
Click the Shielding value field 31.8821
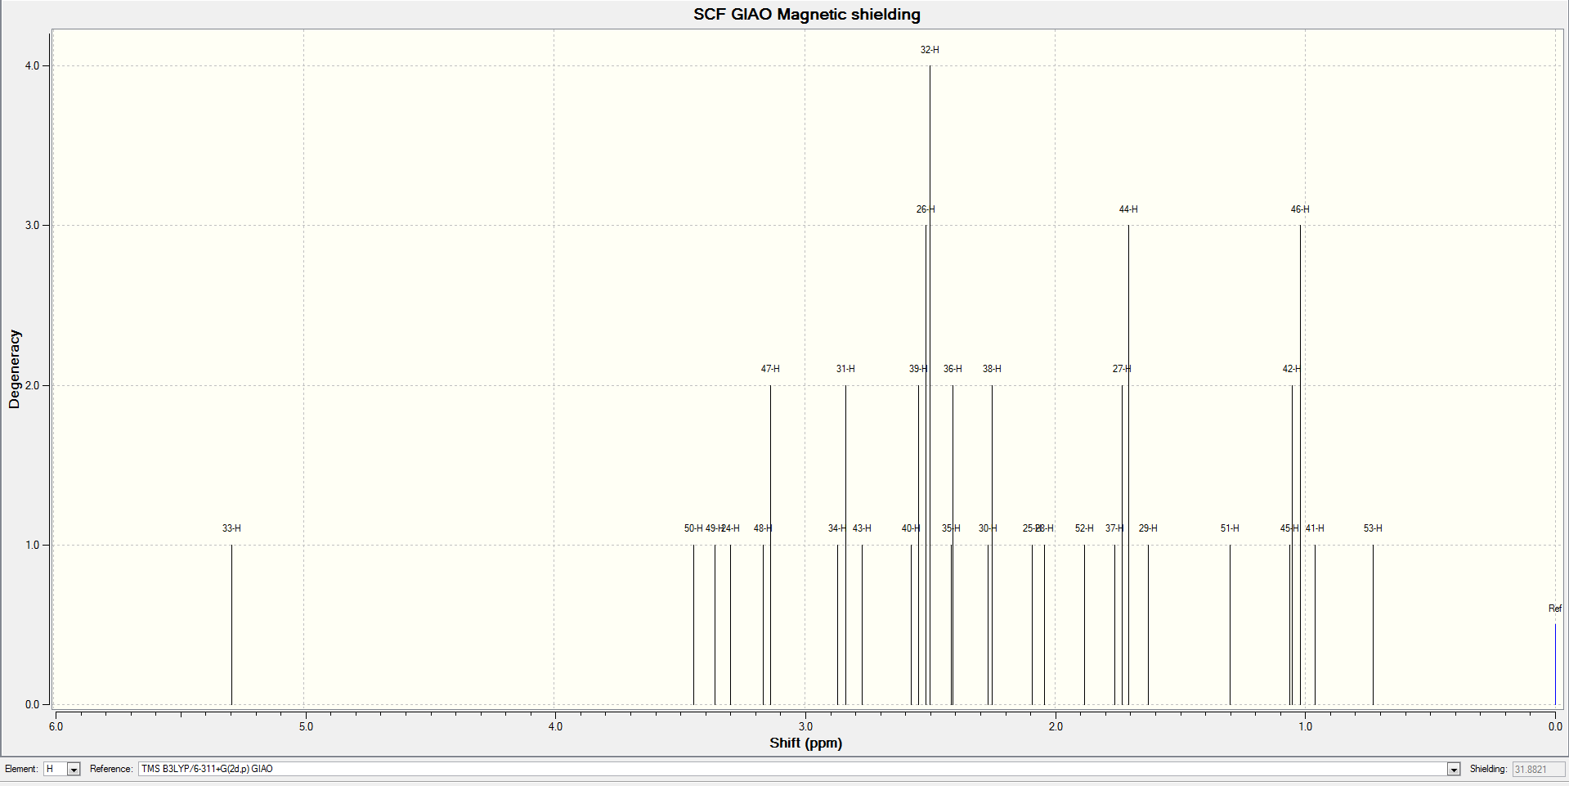coord(1538,769)
